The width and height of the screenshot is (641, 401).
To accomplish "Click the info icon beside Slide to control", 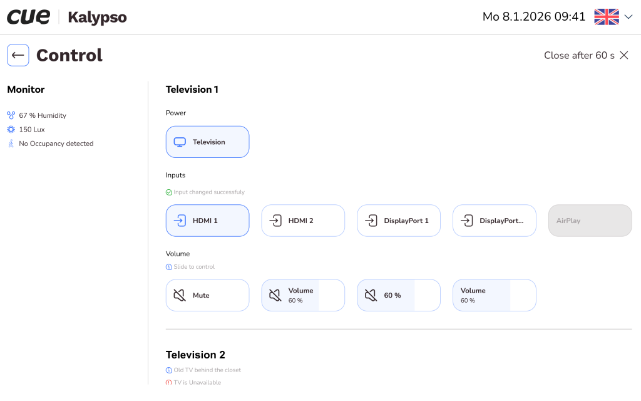I will pyautogui.click(x=169, y=267).
